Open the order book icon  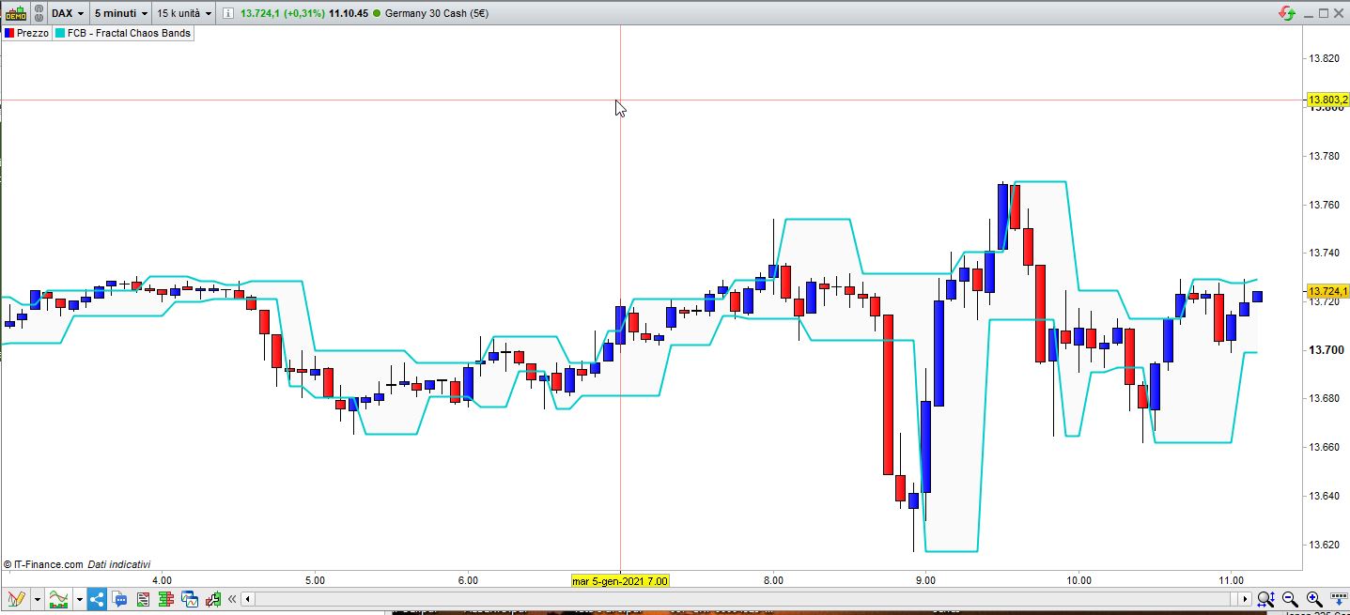point(166,599)
